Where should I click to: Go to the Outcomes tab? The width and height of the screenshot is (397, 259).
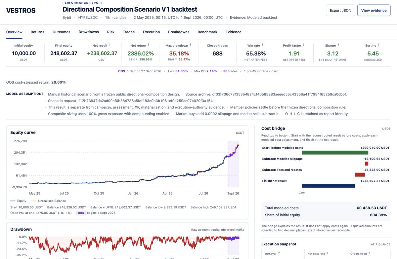click(62, 32)
